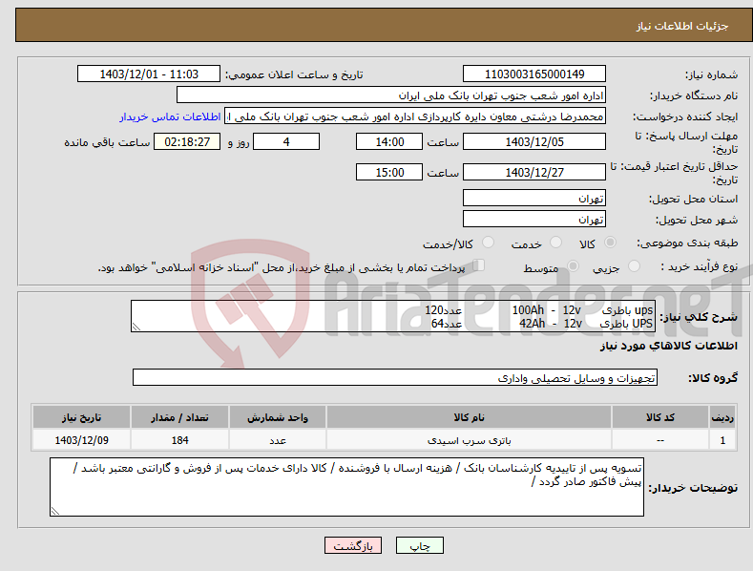Click the item code cell showing --
Viewport: 753px width, 571px height.
click(x=660, y=440)
